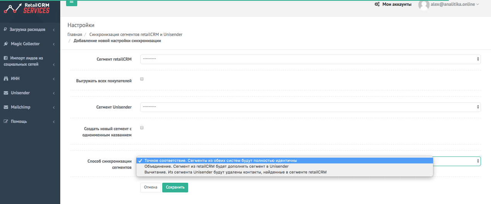Open the Мои аккаунты link
The width and height of the screenshot is (491, 204).
(397, 4)
